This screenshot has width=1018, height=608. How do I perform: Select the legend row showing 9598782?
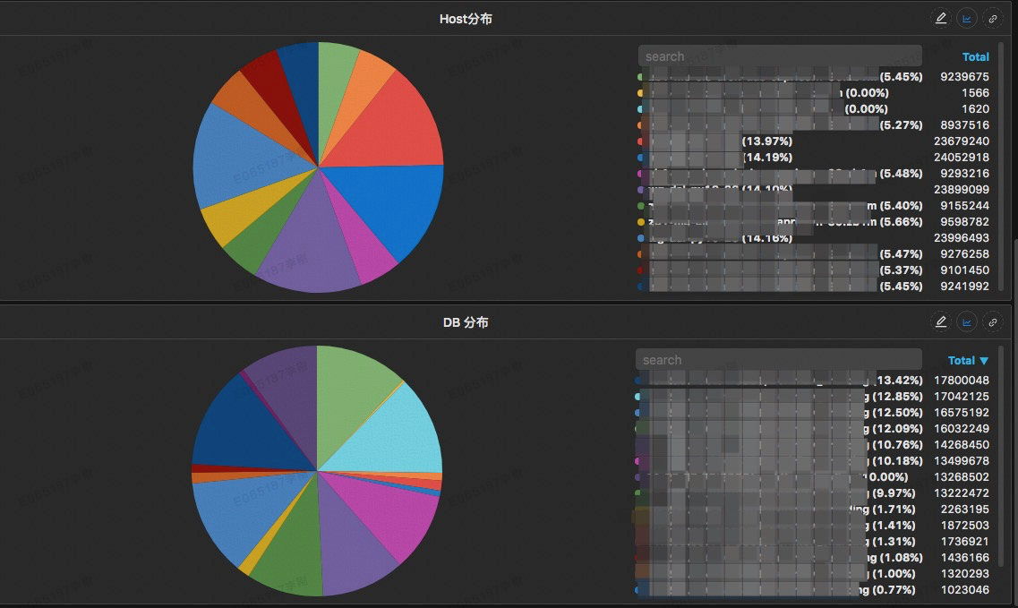click(x=814, y=221)
